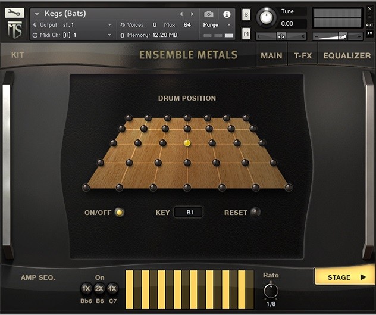The height and width of the screenshot is (315, 376).
Task: Click the camera snapshot icon
Action: point(209,14)
